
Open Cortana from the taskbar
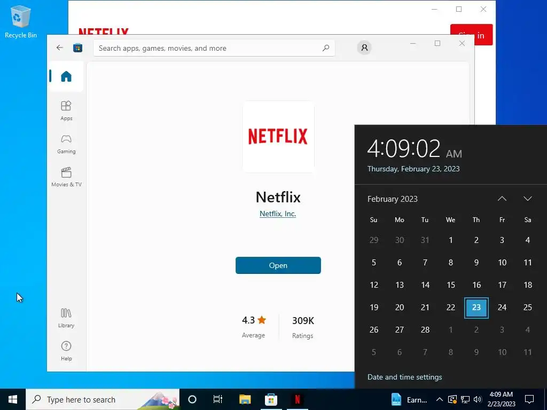tap(192, 399)
